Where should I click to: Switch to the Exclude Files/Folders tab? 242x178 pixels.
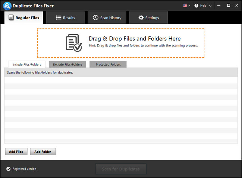67,64
